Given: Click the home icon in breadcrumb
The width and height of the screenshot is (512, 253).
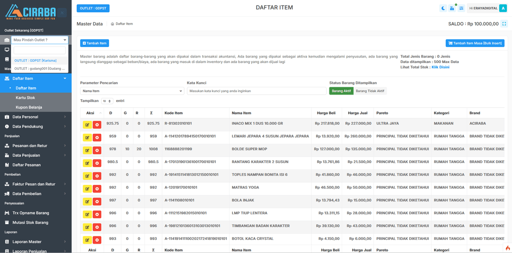Looking at the screenshot, I should [113, 24].
